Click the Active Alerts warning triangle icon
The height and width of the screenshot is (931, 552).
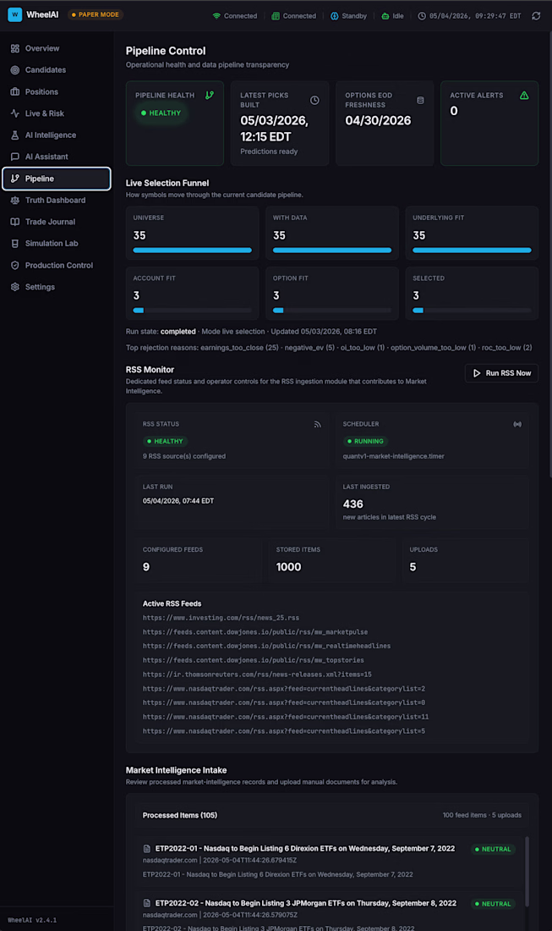pyautogui.click(x=524, y=95)
